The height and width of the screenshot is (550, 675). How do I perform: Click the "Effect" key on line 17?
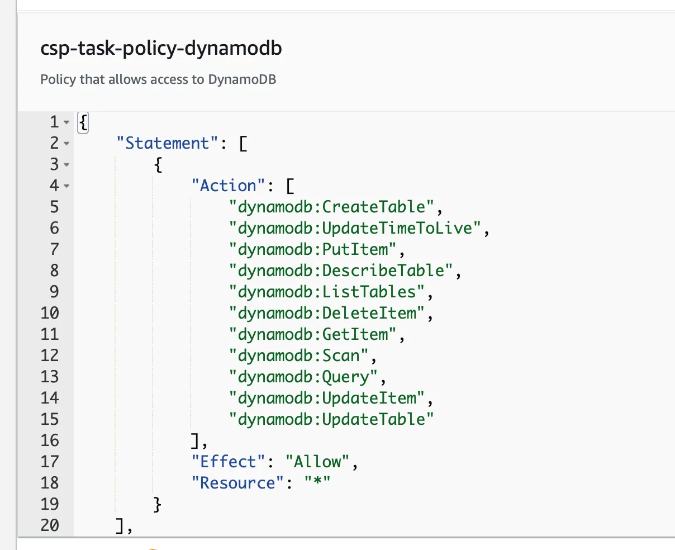pos(228,462)
